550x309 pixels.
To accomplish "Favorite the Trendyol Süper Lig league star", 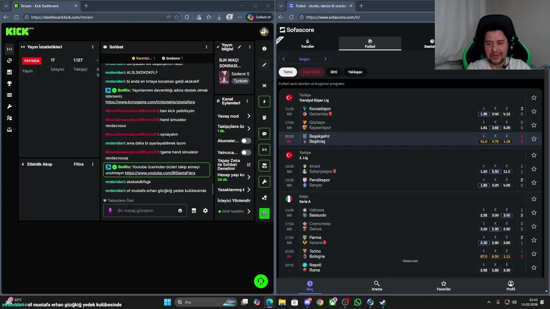I will point(534,98).
